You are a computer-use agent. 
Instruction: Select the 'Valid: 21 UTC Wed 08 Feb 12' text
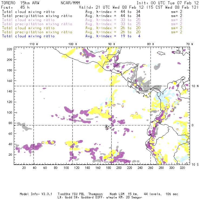(x=111, y=7)
